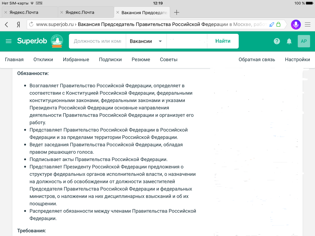Click the Должность или компания search field
Viewport: 315px width, 236px height.
tap(97, 41)
